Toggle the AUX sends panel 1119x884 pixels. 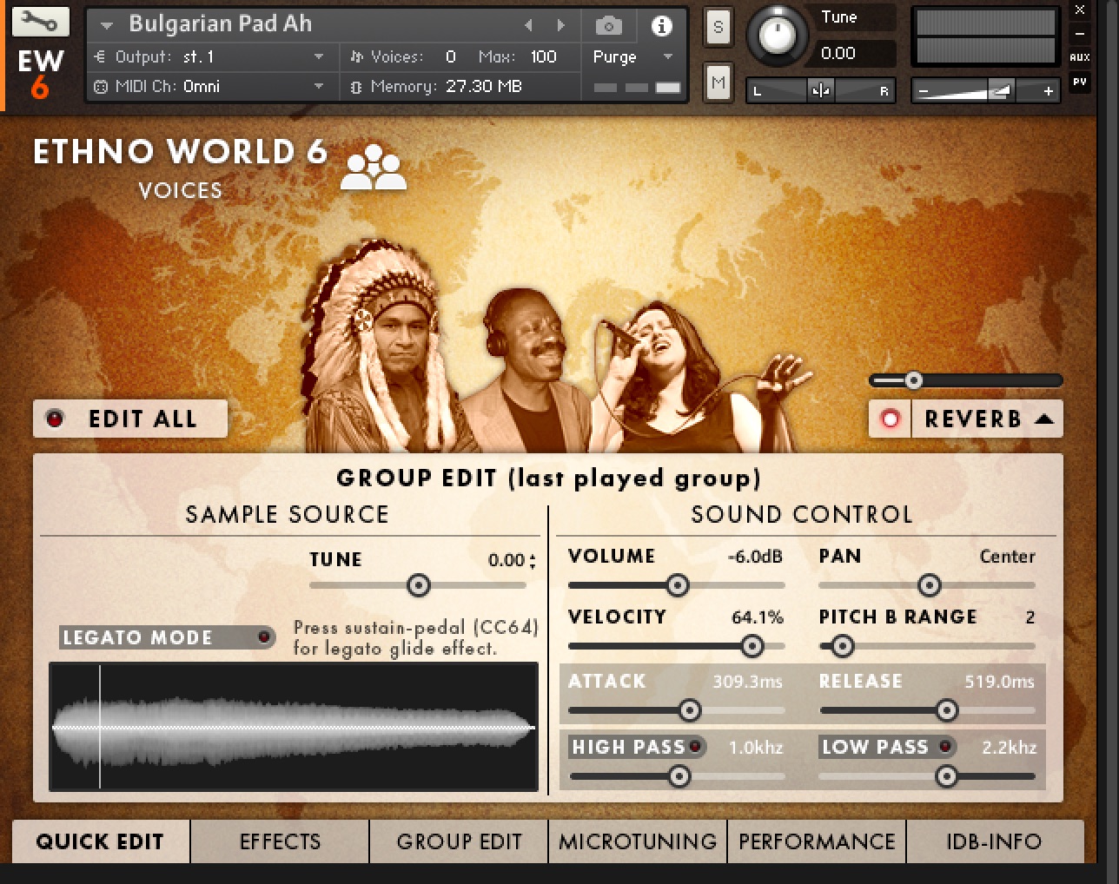1080,57
